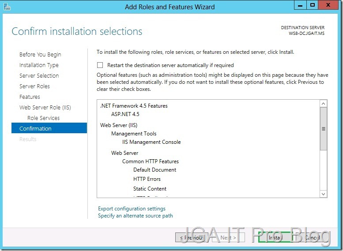Screen dimensions: 343x251
Task: Maximize the wizard window
Action: coord(313,6)
